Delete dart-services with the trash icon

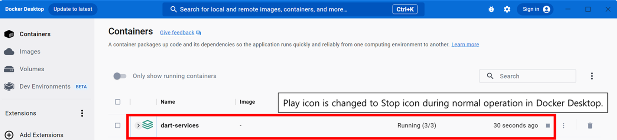click(590, 126)
